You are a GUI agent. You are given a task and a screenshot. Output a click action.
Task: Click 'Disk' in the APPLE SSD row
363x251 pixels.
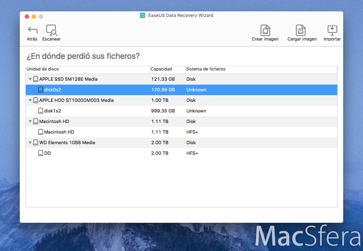coord(191,79)
